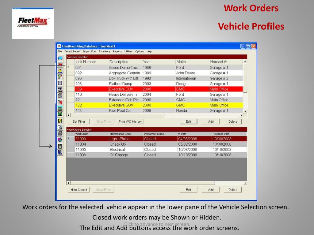The image size is (314, 235).
Task: Open the Reports menu
Action: 117,51
